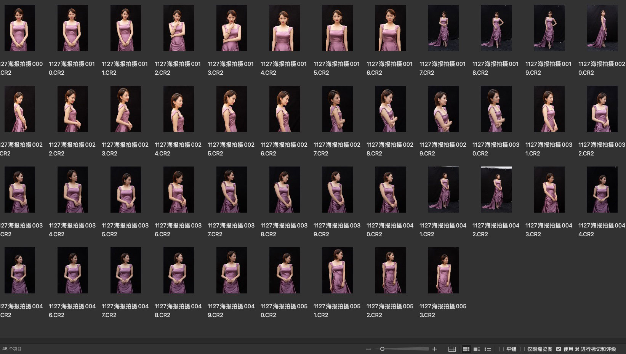Select thumbnail 1127海报拍摄0051.CR2

pyautogui.click(x=337, y=271)
